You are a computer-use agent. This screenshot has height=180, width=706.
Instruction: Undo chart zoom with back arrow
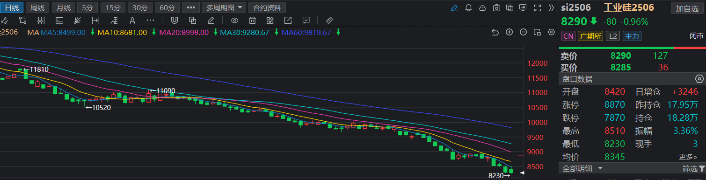495,32
